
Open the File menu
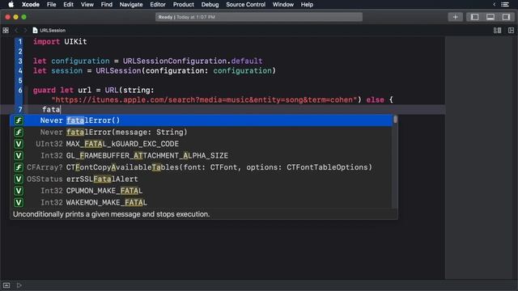coord(51,5)
